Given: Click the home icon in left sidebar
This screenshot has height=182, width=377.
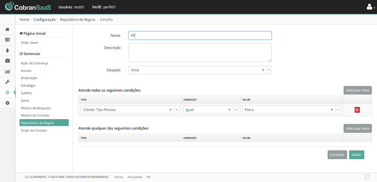Looking at the screenshot, I should (8, 29).
